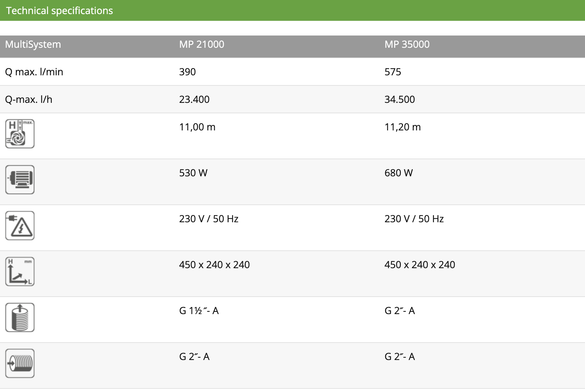Screen dimensions: 585x390
Task: Click the G 1½″- A connection value
Action: 199,311
